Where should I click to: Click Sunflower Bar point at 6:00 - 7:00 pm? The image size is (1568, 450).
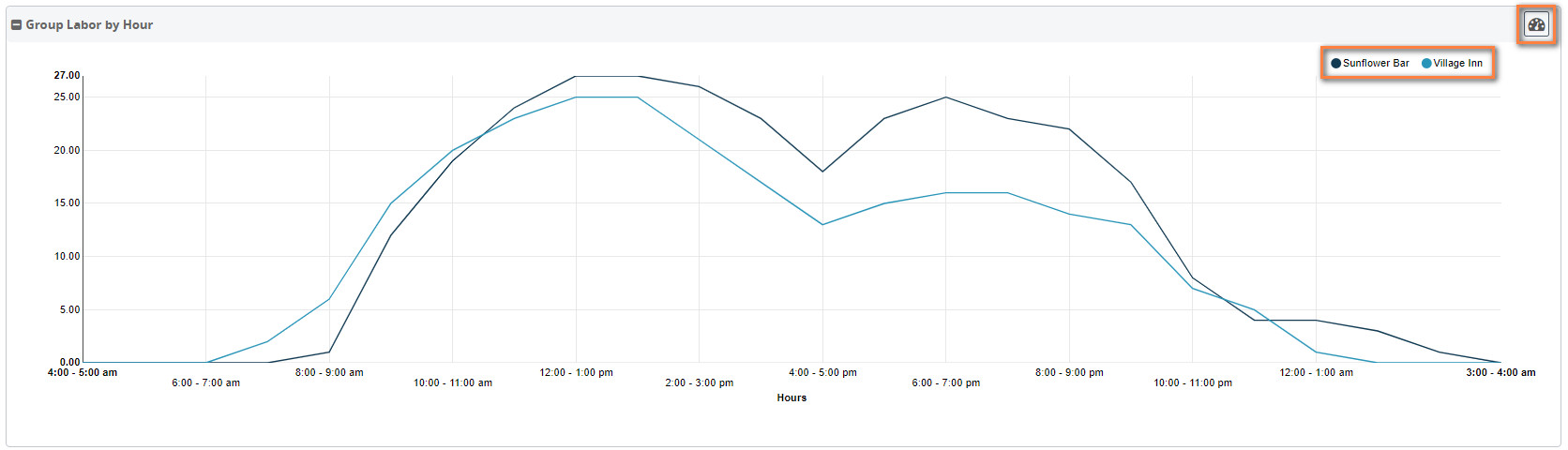pos(945,97)
